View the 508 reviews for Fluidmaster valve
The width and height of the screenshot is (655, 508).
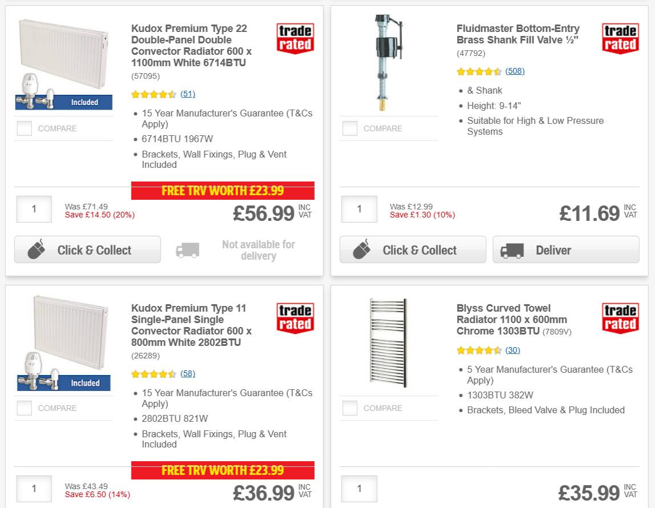[x=515, y=71]
